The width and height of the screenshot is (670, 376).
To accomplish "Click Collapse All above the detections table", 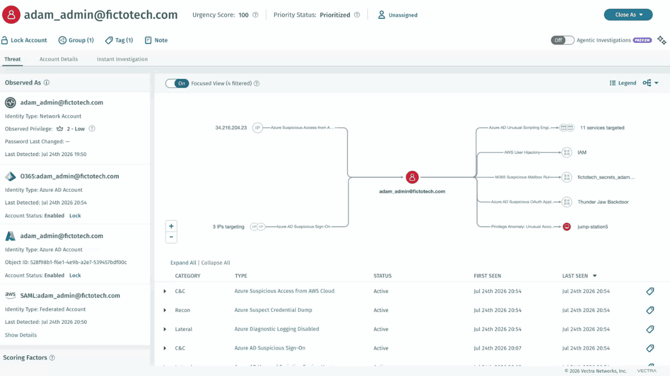I will 216,263.
